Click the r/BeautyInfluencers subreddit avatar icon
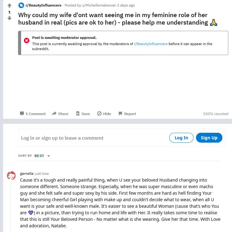 point(21,5)
